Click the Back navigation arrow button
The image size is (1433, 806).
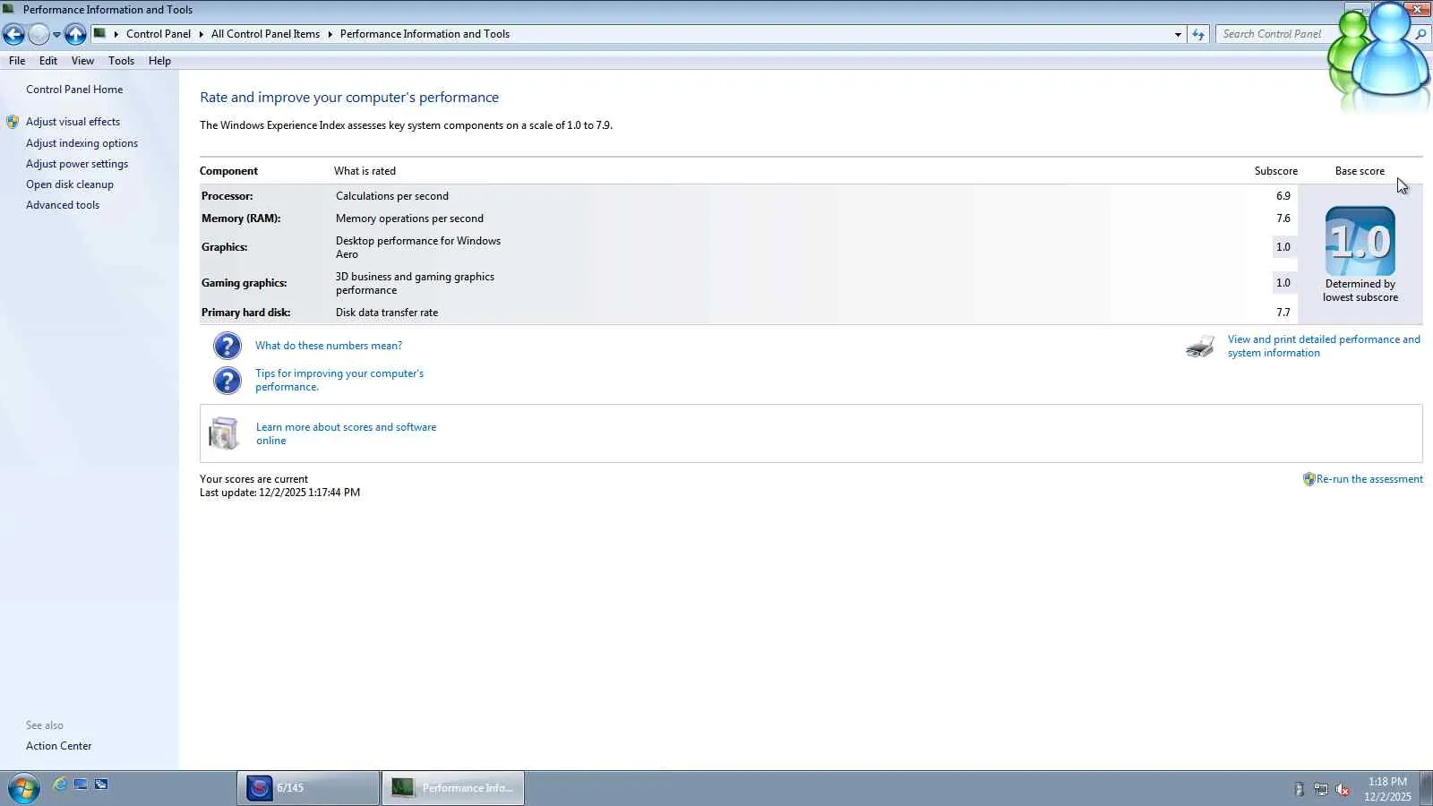(x=13, y=34)
